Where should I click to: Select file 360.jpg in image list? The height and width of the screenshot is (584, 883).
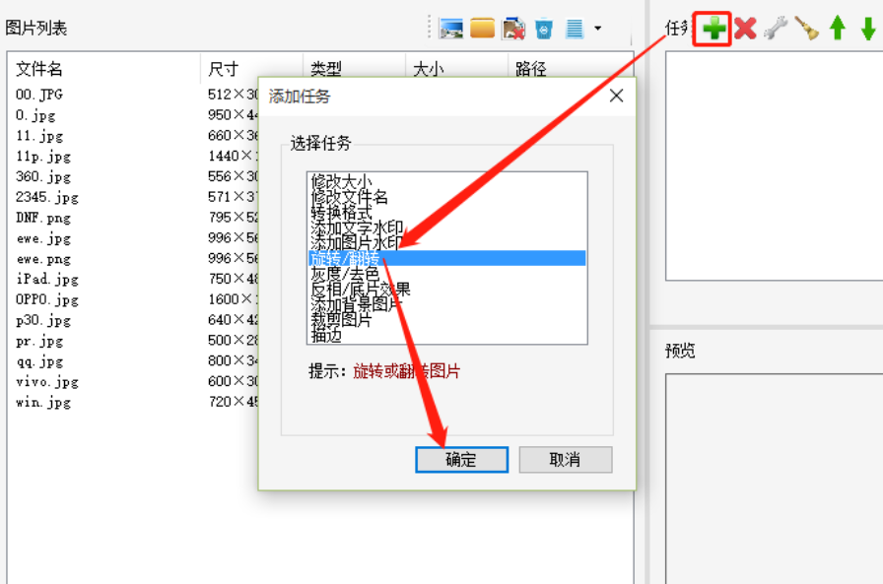pos(43,176)
